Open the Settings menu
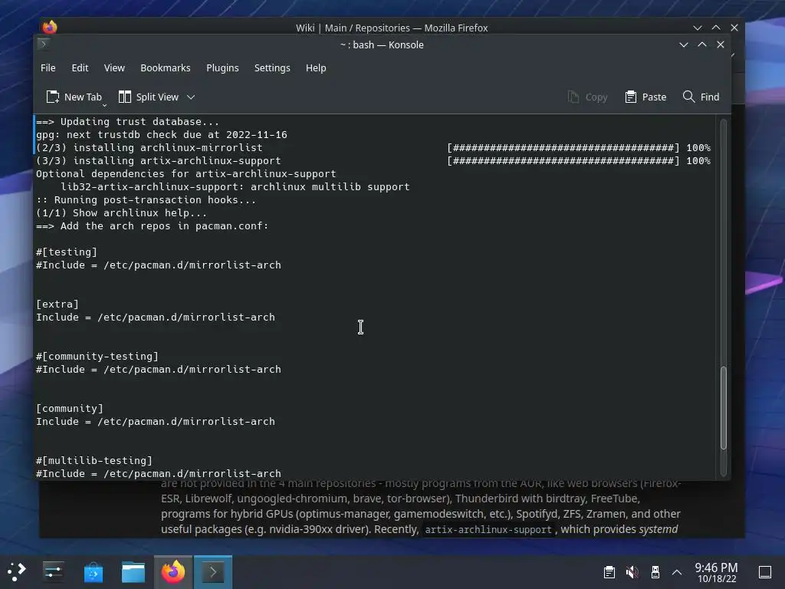 [x=272, y=67]
